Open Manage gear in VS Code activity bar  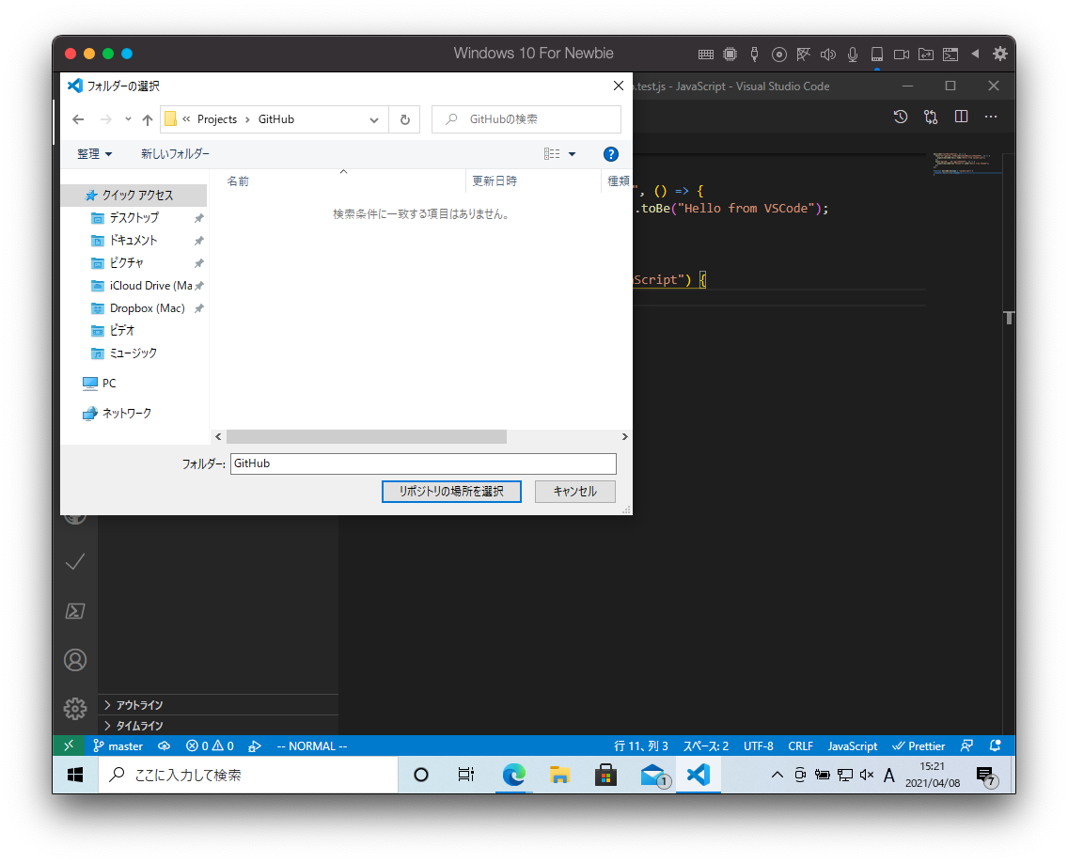tap(75, 709)
